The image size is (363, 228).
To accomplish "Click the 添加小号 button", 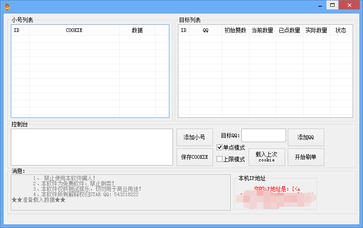I will [195, 137].
